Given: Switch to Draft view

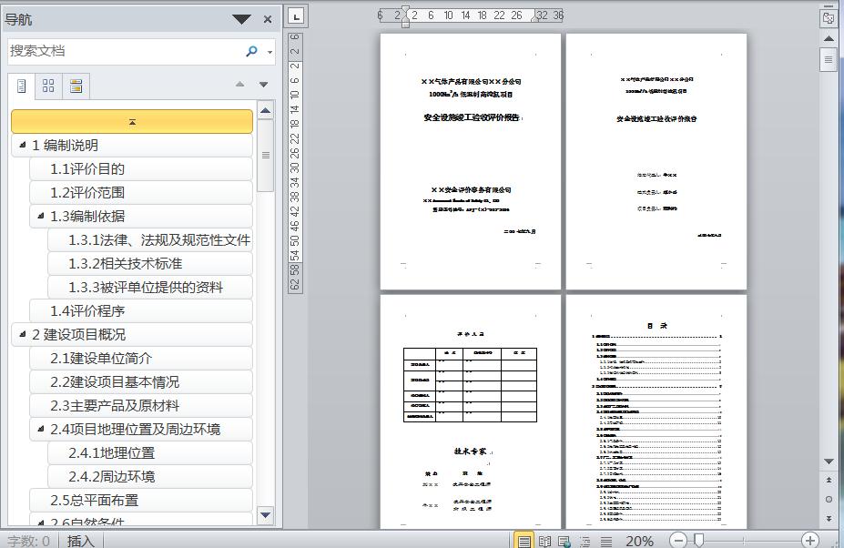Looking at the screenshot, I should [606, 541].
